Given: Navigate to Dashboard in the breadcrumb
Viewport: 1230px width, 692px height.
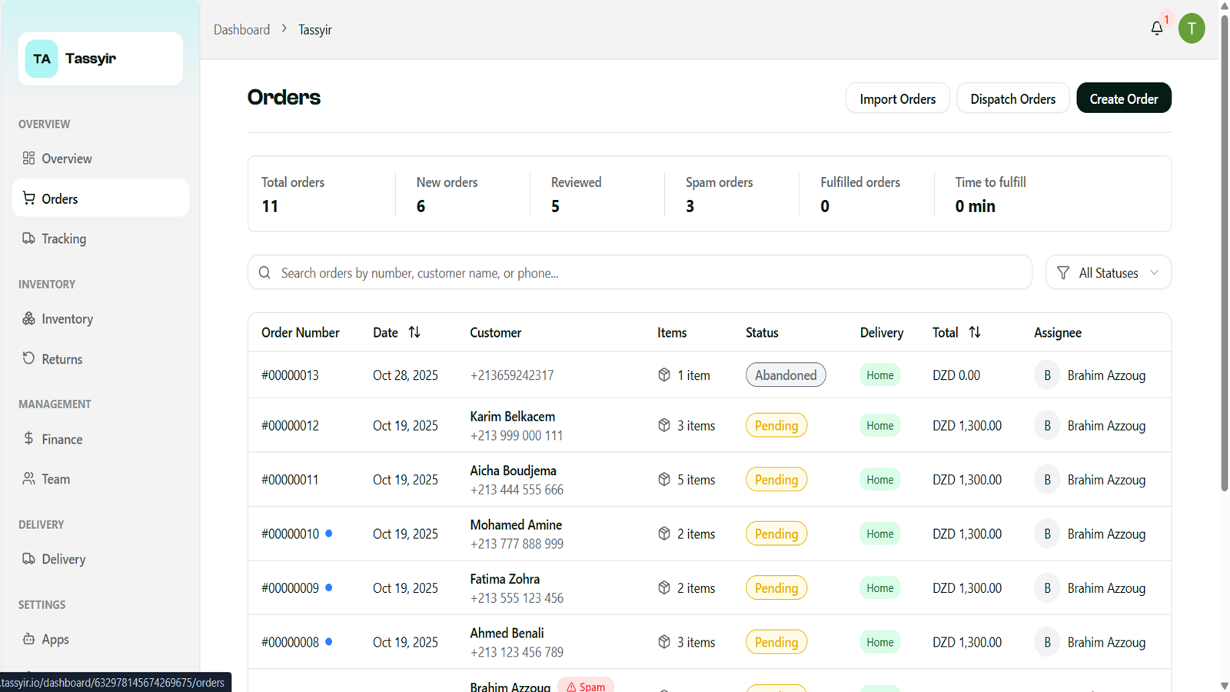Looking at the screenshot, I should (x=241, y=29).
